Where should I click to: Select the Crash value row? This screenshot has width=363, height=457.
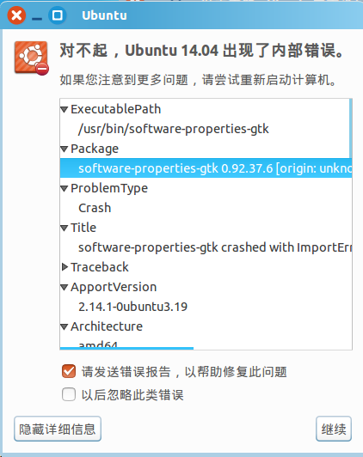point(206,208)
